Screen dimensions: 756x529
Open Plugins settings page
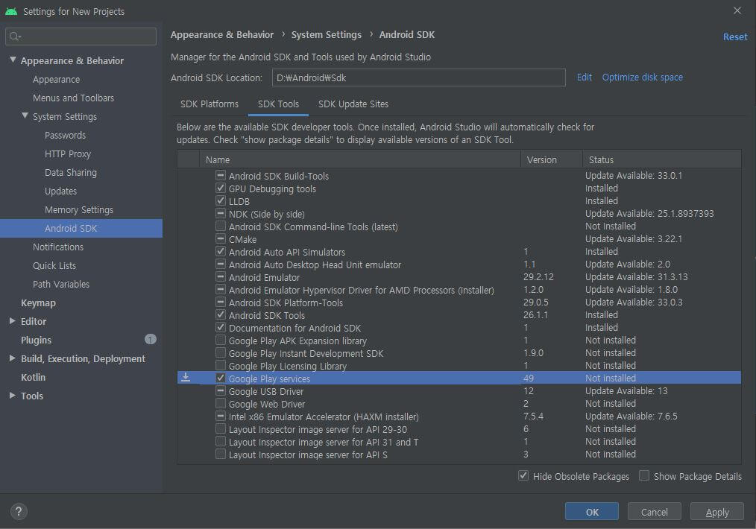pos(36,340)
